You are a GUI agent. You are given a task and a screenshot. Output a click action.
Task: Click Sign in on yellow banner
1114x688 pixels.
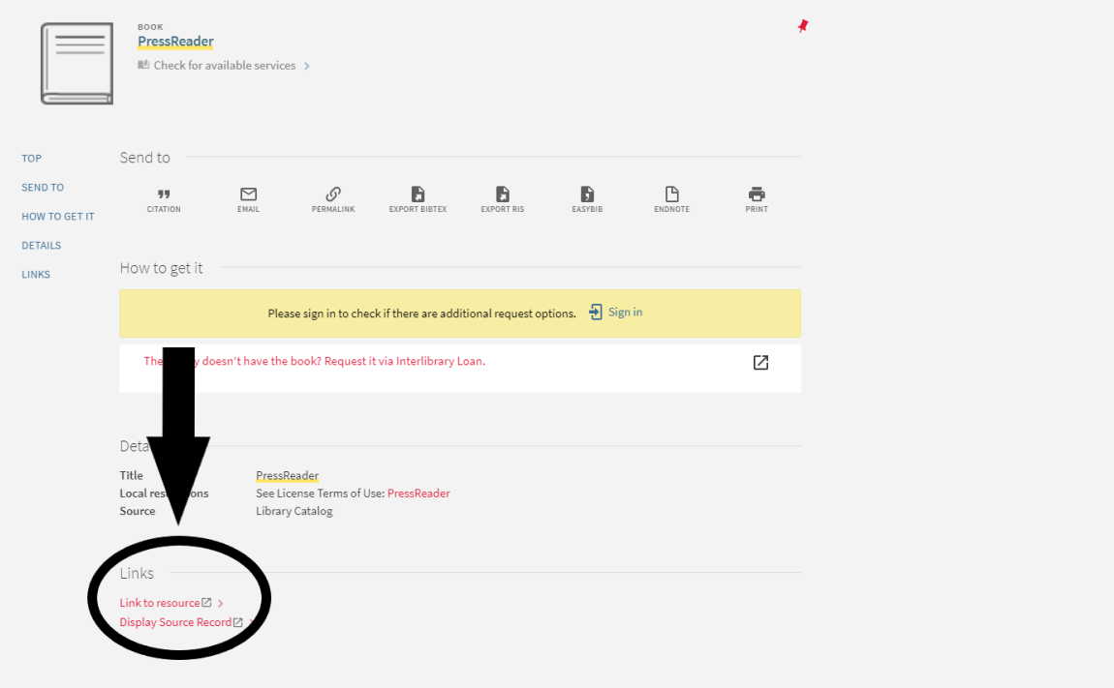tap(616, 313)
